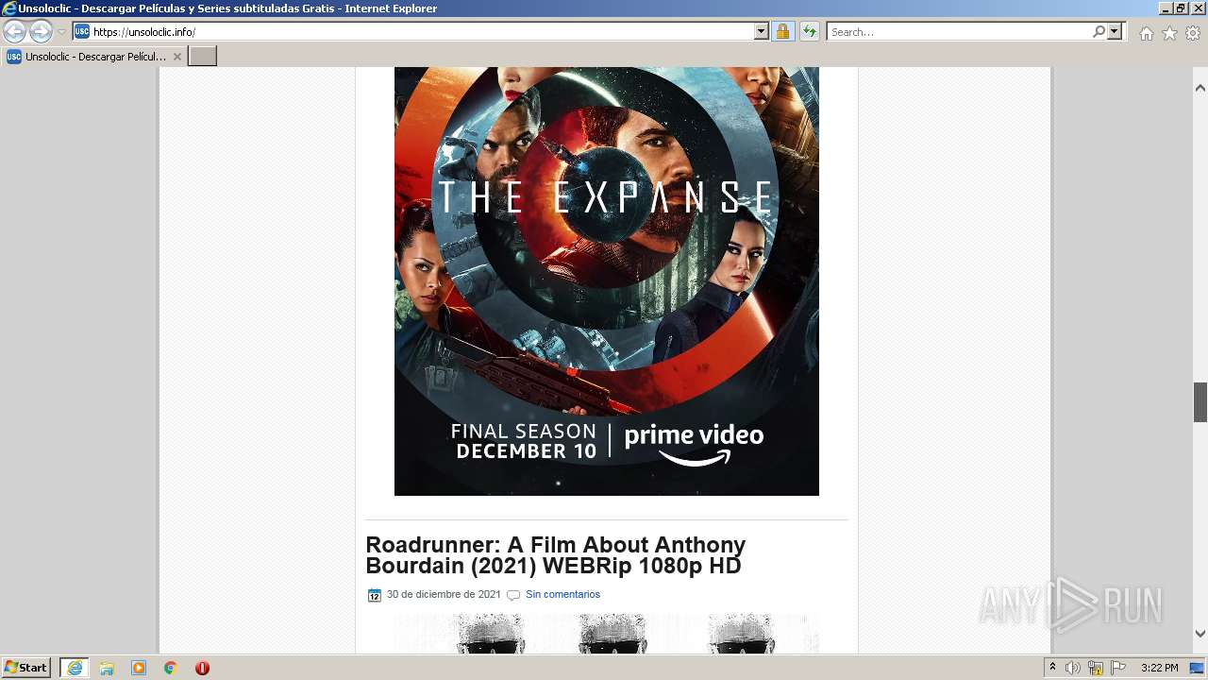Select the Unsoloclic browser tab
This screenshot has height=680, width=1208.
click(93, 57)
